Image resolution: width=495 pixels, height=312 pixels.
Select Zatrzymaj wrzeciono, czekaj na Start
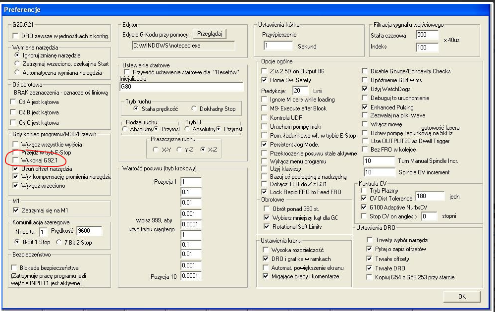tap(17, 64)
